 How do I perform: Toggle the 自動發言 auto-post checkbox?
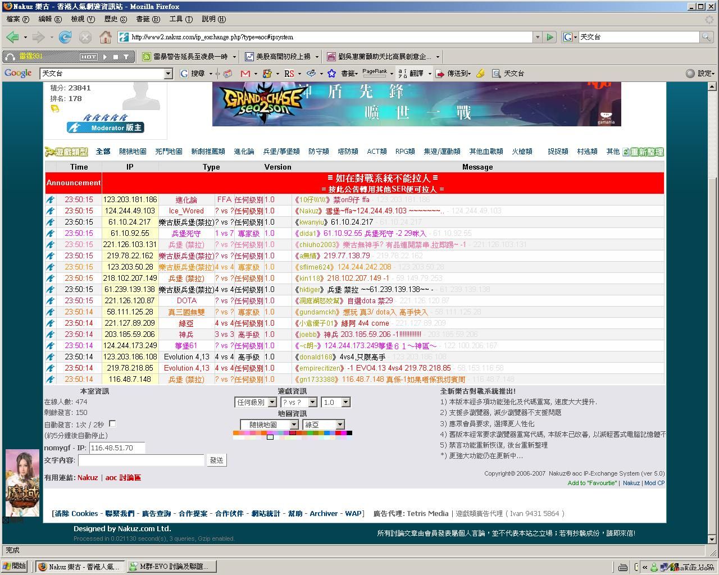click(x=112, y=423)
